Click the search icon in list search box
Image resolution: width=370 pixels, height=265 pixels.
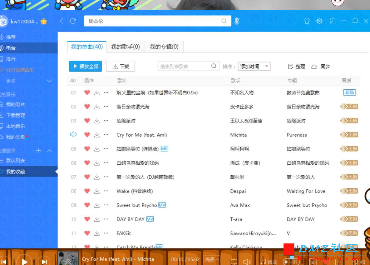(214, 66)
